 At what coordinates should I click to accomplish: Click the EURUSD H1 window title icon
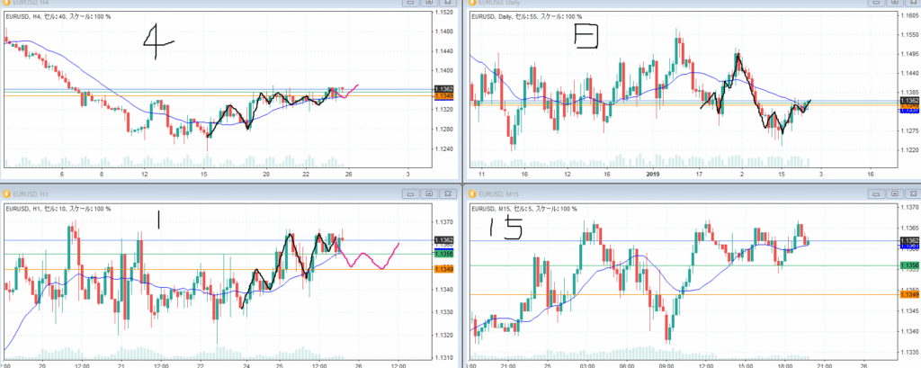[6, 193]
